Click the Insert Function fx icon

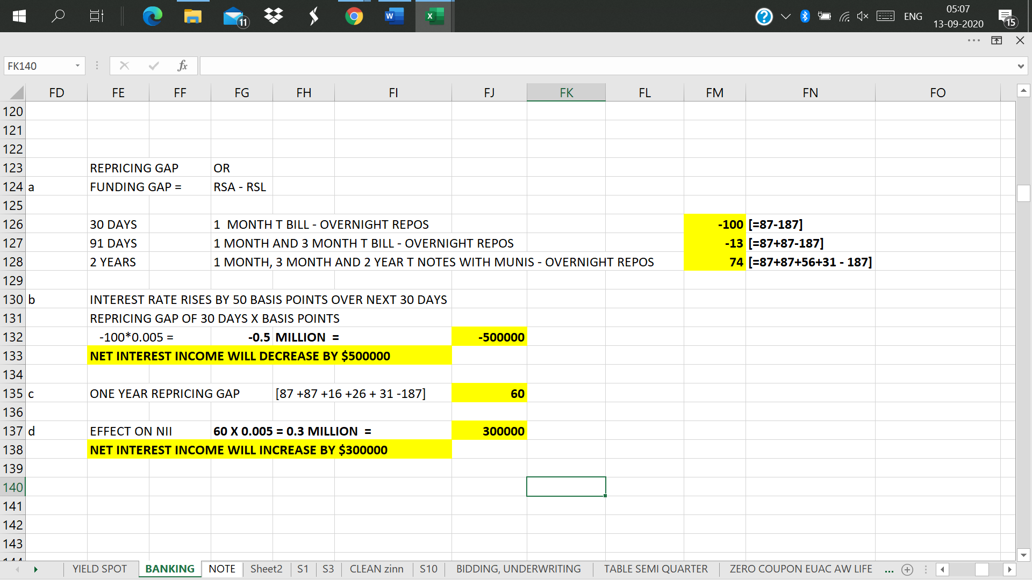182,66
